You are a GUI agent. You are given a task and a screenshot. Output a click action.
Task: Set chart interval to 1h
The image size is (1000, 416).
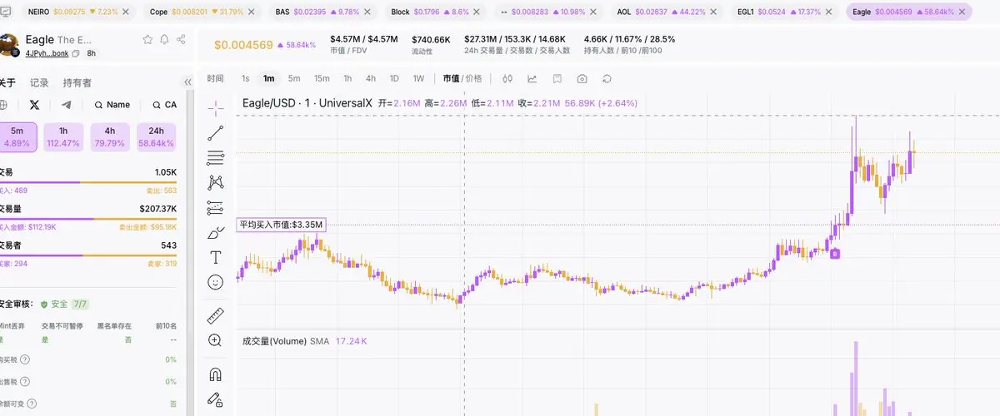click(347, 78)
